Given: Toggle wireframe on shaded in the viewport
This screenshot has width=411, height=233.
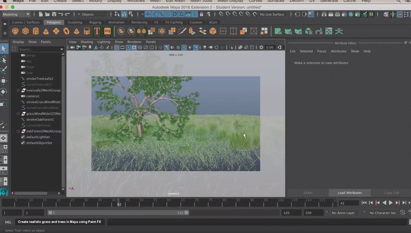Looking at the screenshot, I should tap(172, 47).
